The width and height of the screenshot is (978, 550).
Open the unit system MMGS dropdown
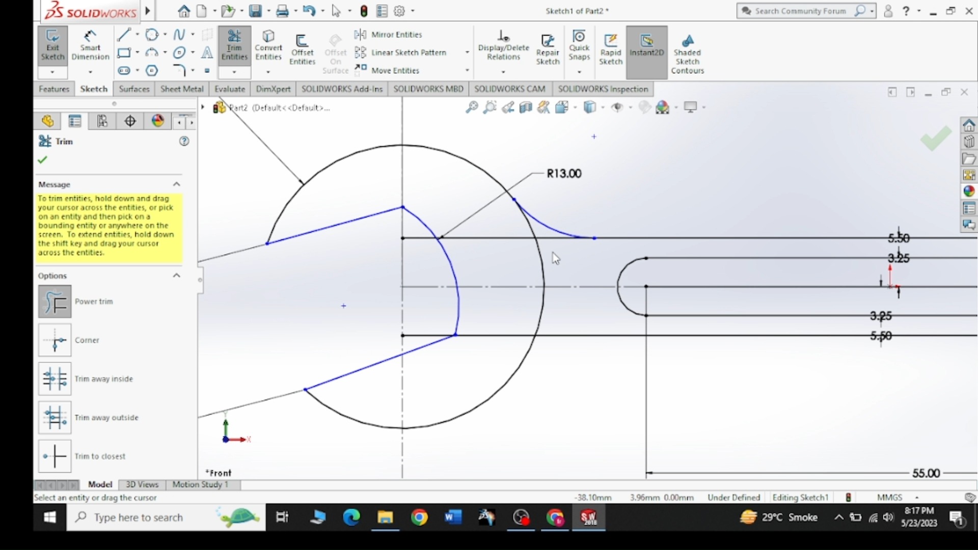pyautogui.click(x=917, y=498)
